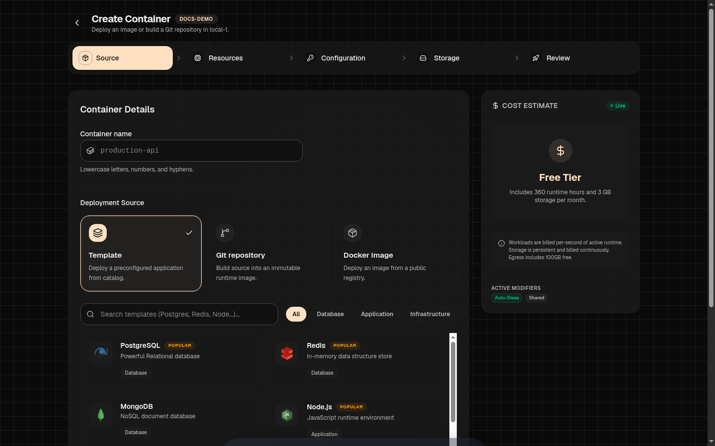The height and width of the screenshot is (446, 715).
Task: Click the dollar icon next to Cost Estimate
Action: [x=495, y=106]
